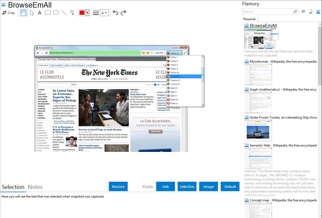This screenshot has height=218, width=322.
Task: Choose the arrow pointer tool
Action: tap(32, 13)
